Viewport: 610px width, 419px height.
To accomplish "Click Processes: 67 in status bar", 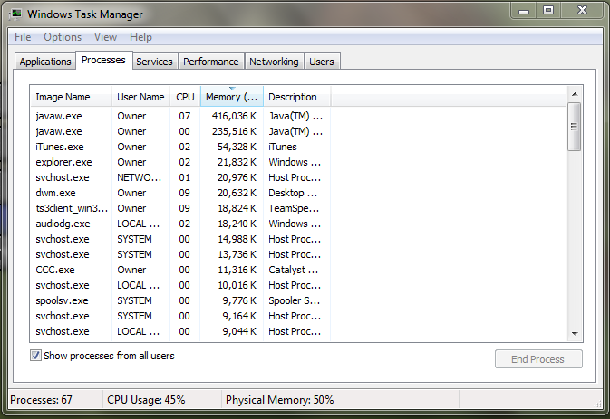I will 41,400.
